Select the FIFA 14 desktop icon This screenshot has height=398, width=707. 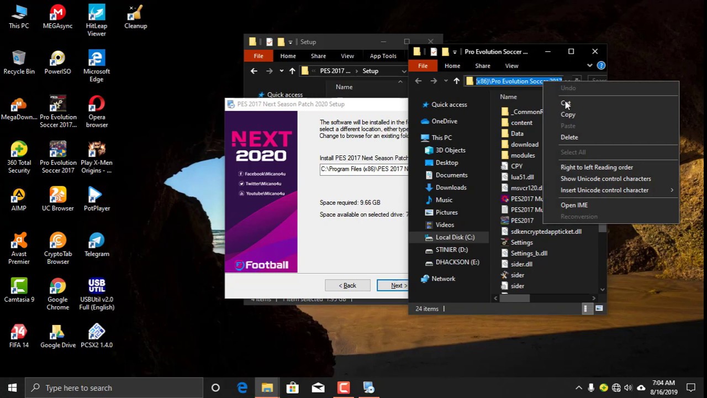tap(19, 336)
